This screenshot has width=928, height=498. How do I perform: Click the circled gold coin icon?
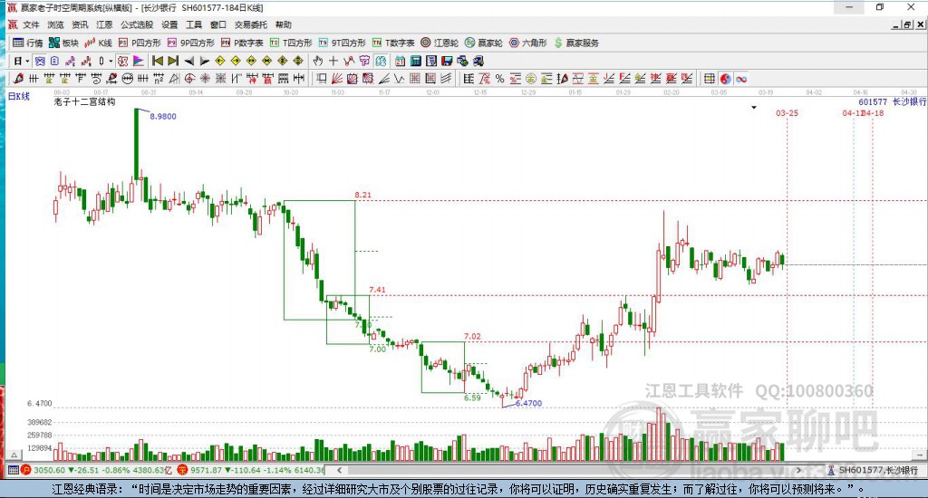click(531, 79)
